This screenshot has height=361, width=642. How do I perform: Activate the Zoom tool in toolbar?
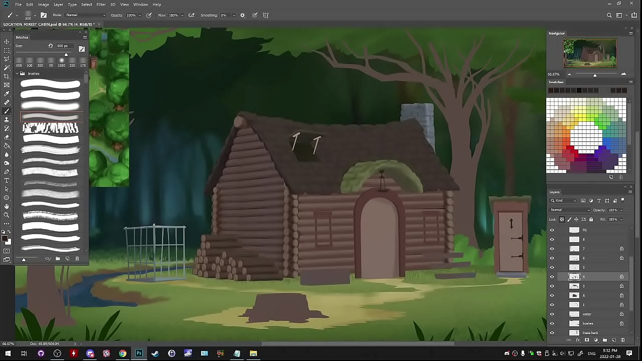pos(7,215)
